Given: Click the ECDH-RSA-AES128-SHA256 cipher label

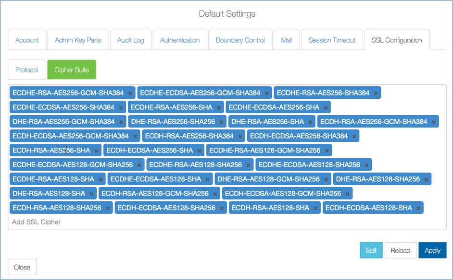Looking at the screenshot, I should tap(57, 208).
